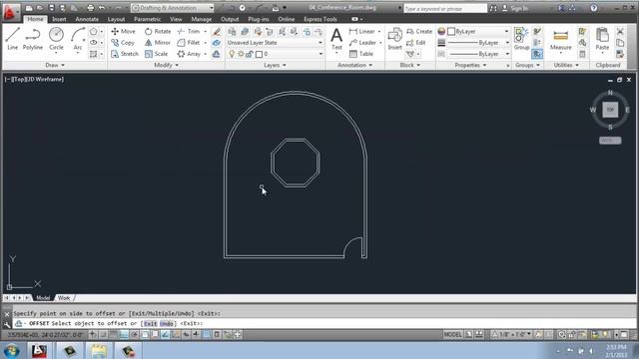Image resolution: width=639 pixels, height=359 pixels.
Task: Add a Leader annotation
Action: point(362,42)
